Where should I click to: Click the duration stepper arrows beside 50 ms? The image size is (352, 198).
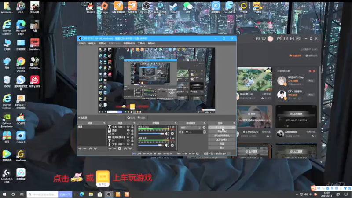pyautogui.click(x=205, y=132)
